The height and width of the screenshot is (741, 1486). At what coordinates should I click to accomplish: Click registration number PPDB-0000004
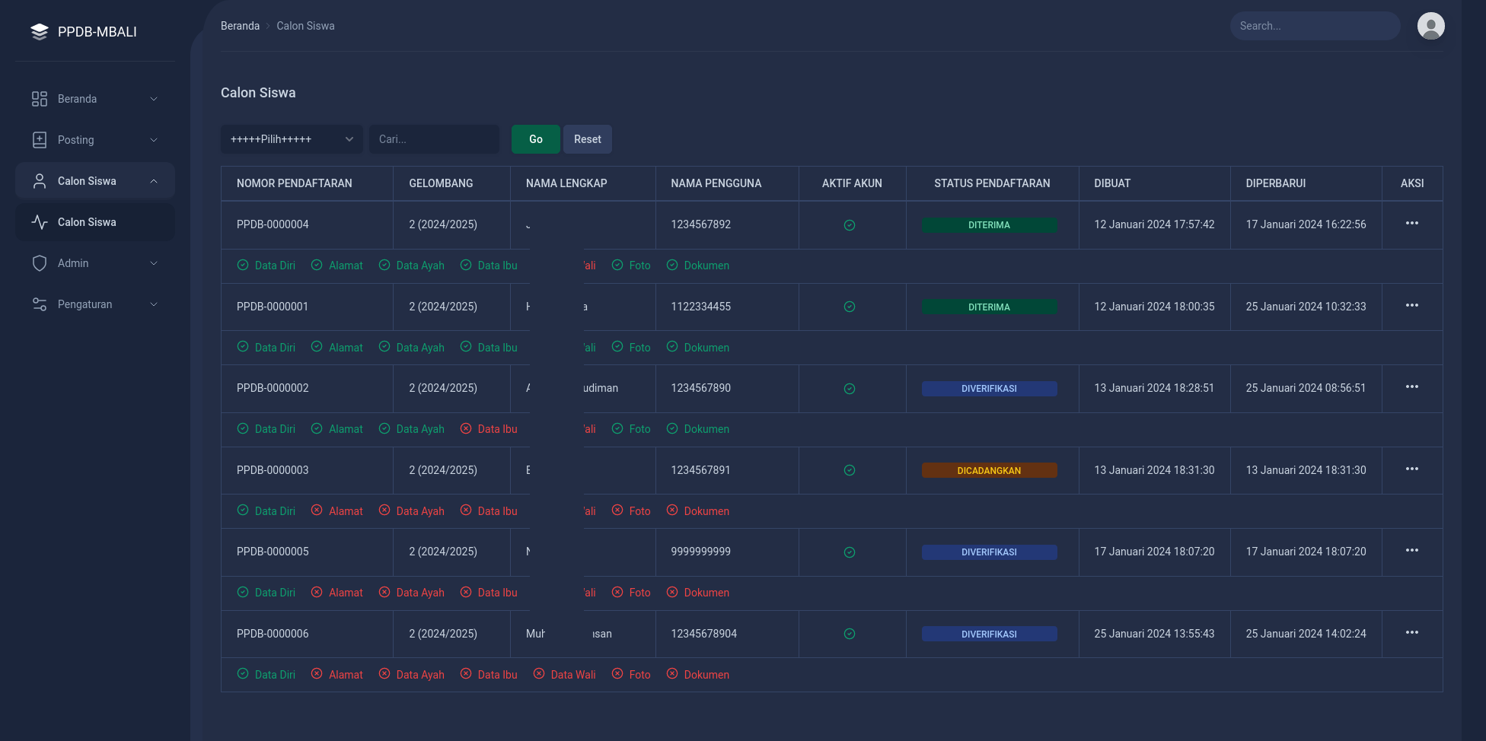[273, 224]
